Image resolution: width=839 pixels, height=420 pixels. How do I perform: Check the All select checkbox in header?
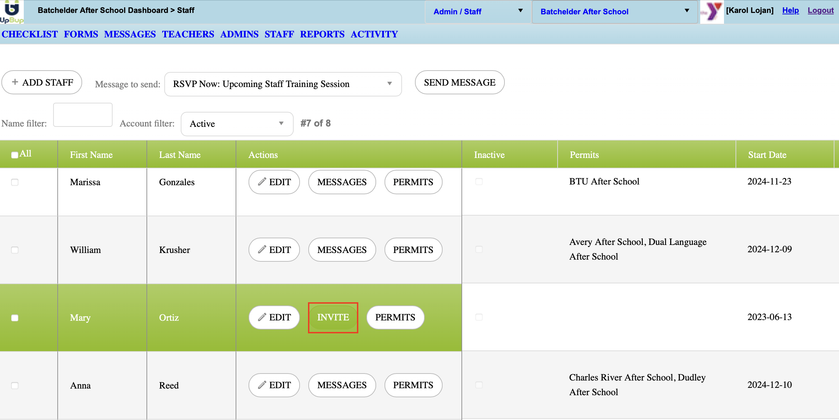[15, 155]
